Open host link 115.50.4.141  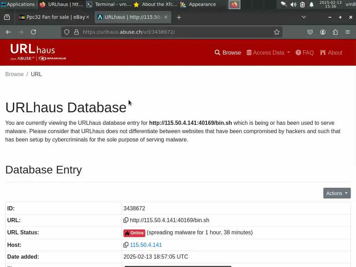pos(146,245)
